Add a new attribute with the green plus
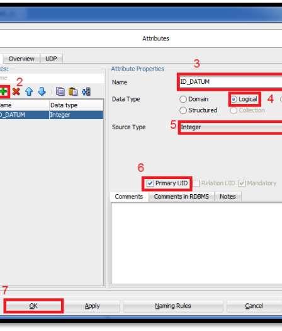 tap(3, 91)
